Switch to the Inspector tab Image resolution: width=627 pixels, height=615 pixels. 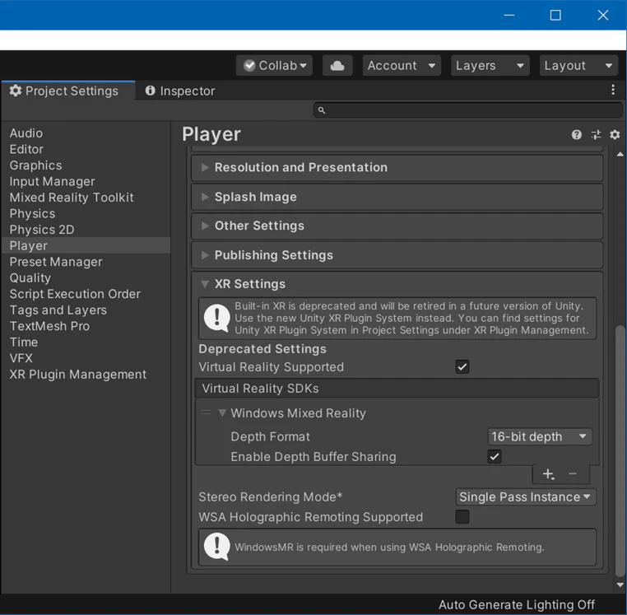pos(180,91)
